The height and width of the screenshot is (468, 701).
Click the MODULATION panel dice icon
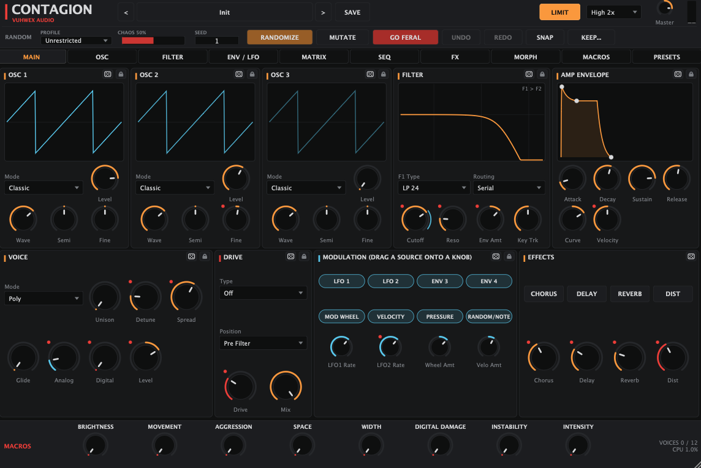(x=496, y=256)
